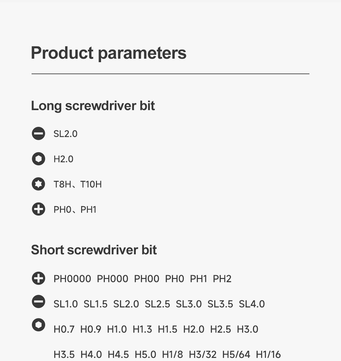
Task: Click the H3.0 bit label
Action: point(248,329)
